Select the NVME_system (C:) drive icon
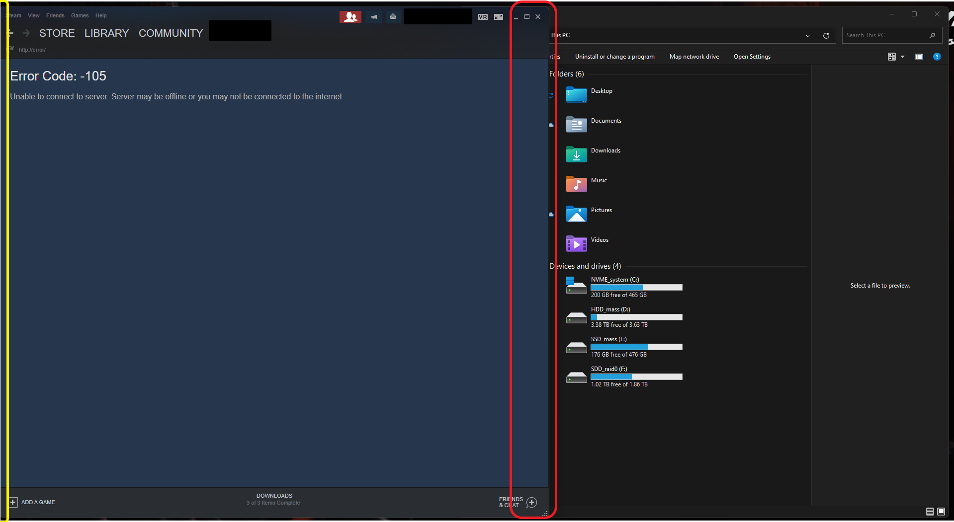This screenshot has width=954, height=522. [576, 286]
